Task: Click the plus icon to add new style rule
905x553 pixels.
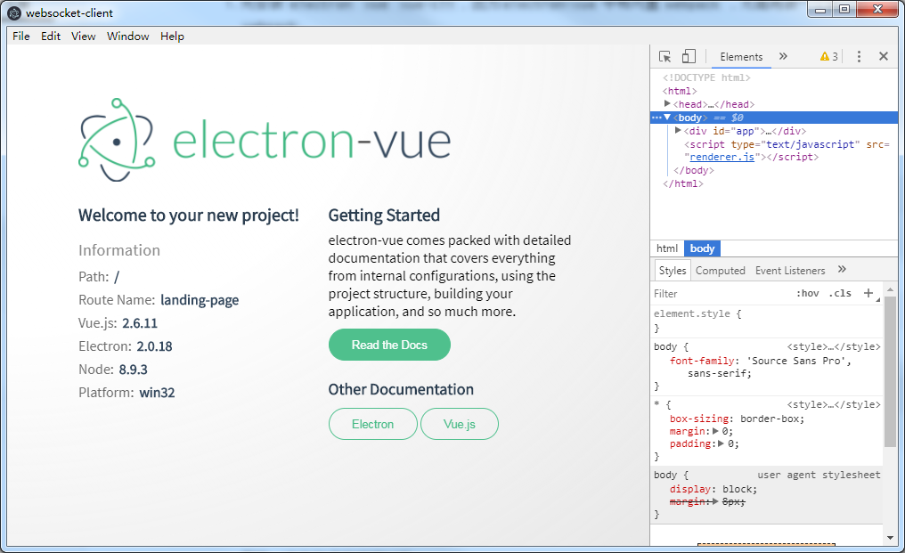Action: (868, 292)
